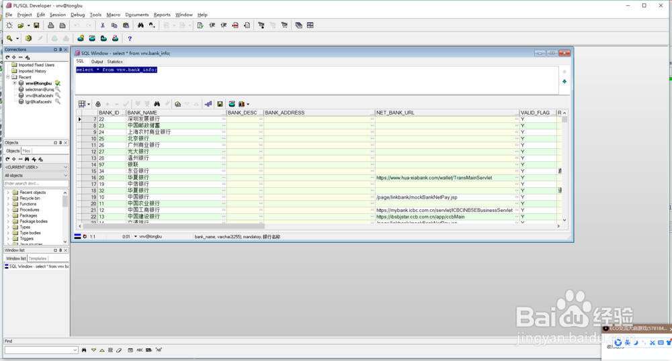This screenshot has height=361, width=672.
Task: Toggle ABC case-sensitive option in Find bar
Action: pos(140,350)
